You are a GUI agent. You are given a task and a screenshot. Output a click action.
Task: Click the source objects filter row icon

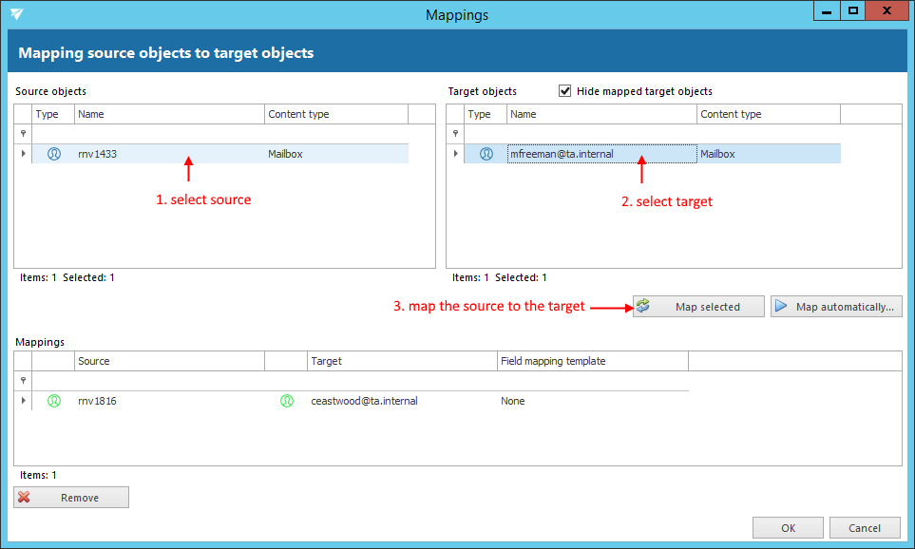click(23, 134)
